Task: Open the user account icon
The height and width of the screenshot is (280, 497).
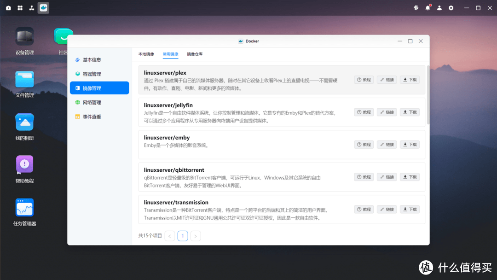Action: click(439, 8)
